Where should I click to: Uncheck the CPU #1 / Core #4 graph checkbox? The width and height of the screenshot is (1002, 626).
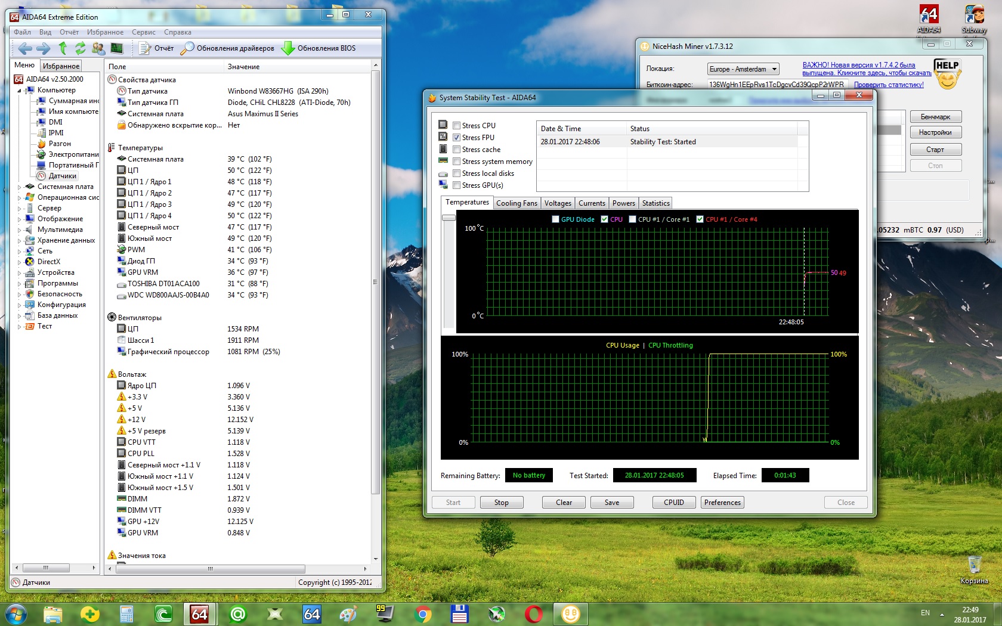[700, 219]
